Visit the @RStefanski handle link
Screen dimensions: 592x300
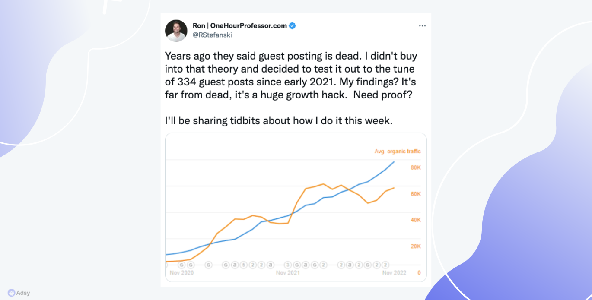[212, 35]
